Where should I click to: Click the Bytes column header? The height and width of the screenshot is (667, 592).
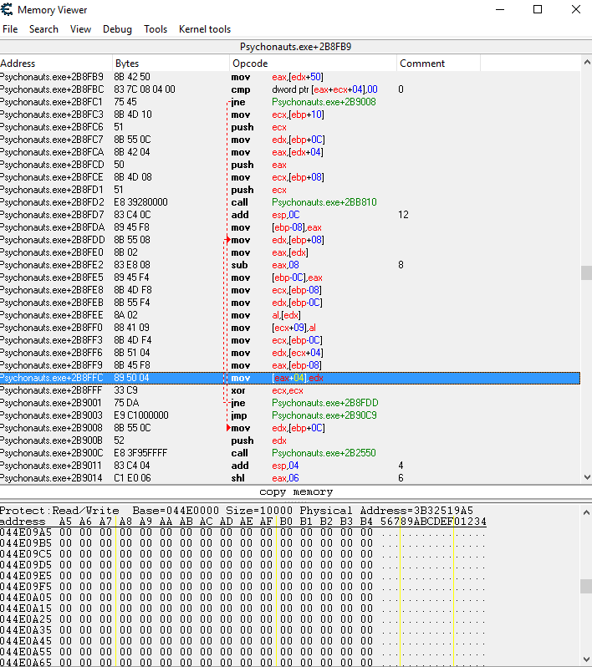[127, 64]
